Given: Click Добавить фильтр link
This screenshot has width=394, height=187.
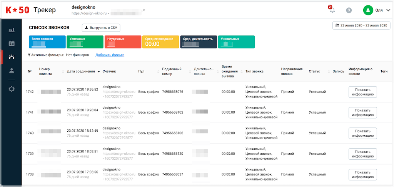Looking at the screenshot, I should pyautogui.click(x=110, y=55).
